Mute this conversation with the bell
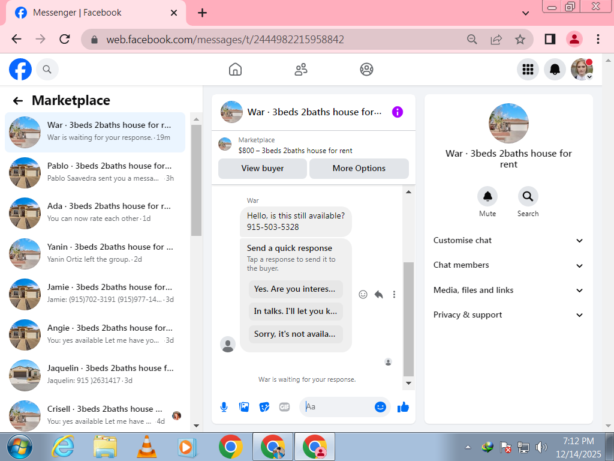 [x=487, y=196]
